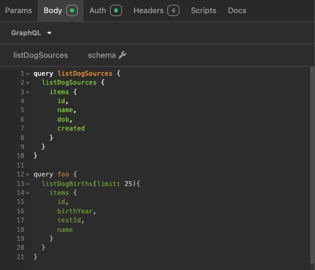Screen dimensions: 315x270
Task: Collapse the fold arrow on line 13
Action: pyautogui.click(x=27, y=184)
